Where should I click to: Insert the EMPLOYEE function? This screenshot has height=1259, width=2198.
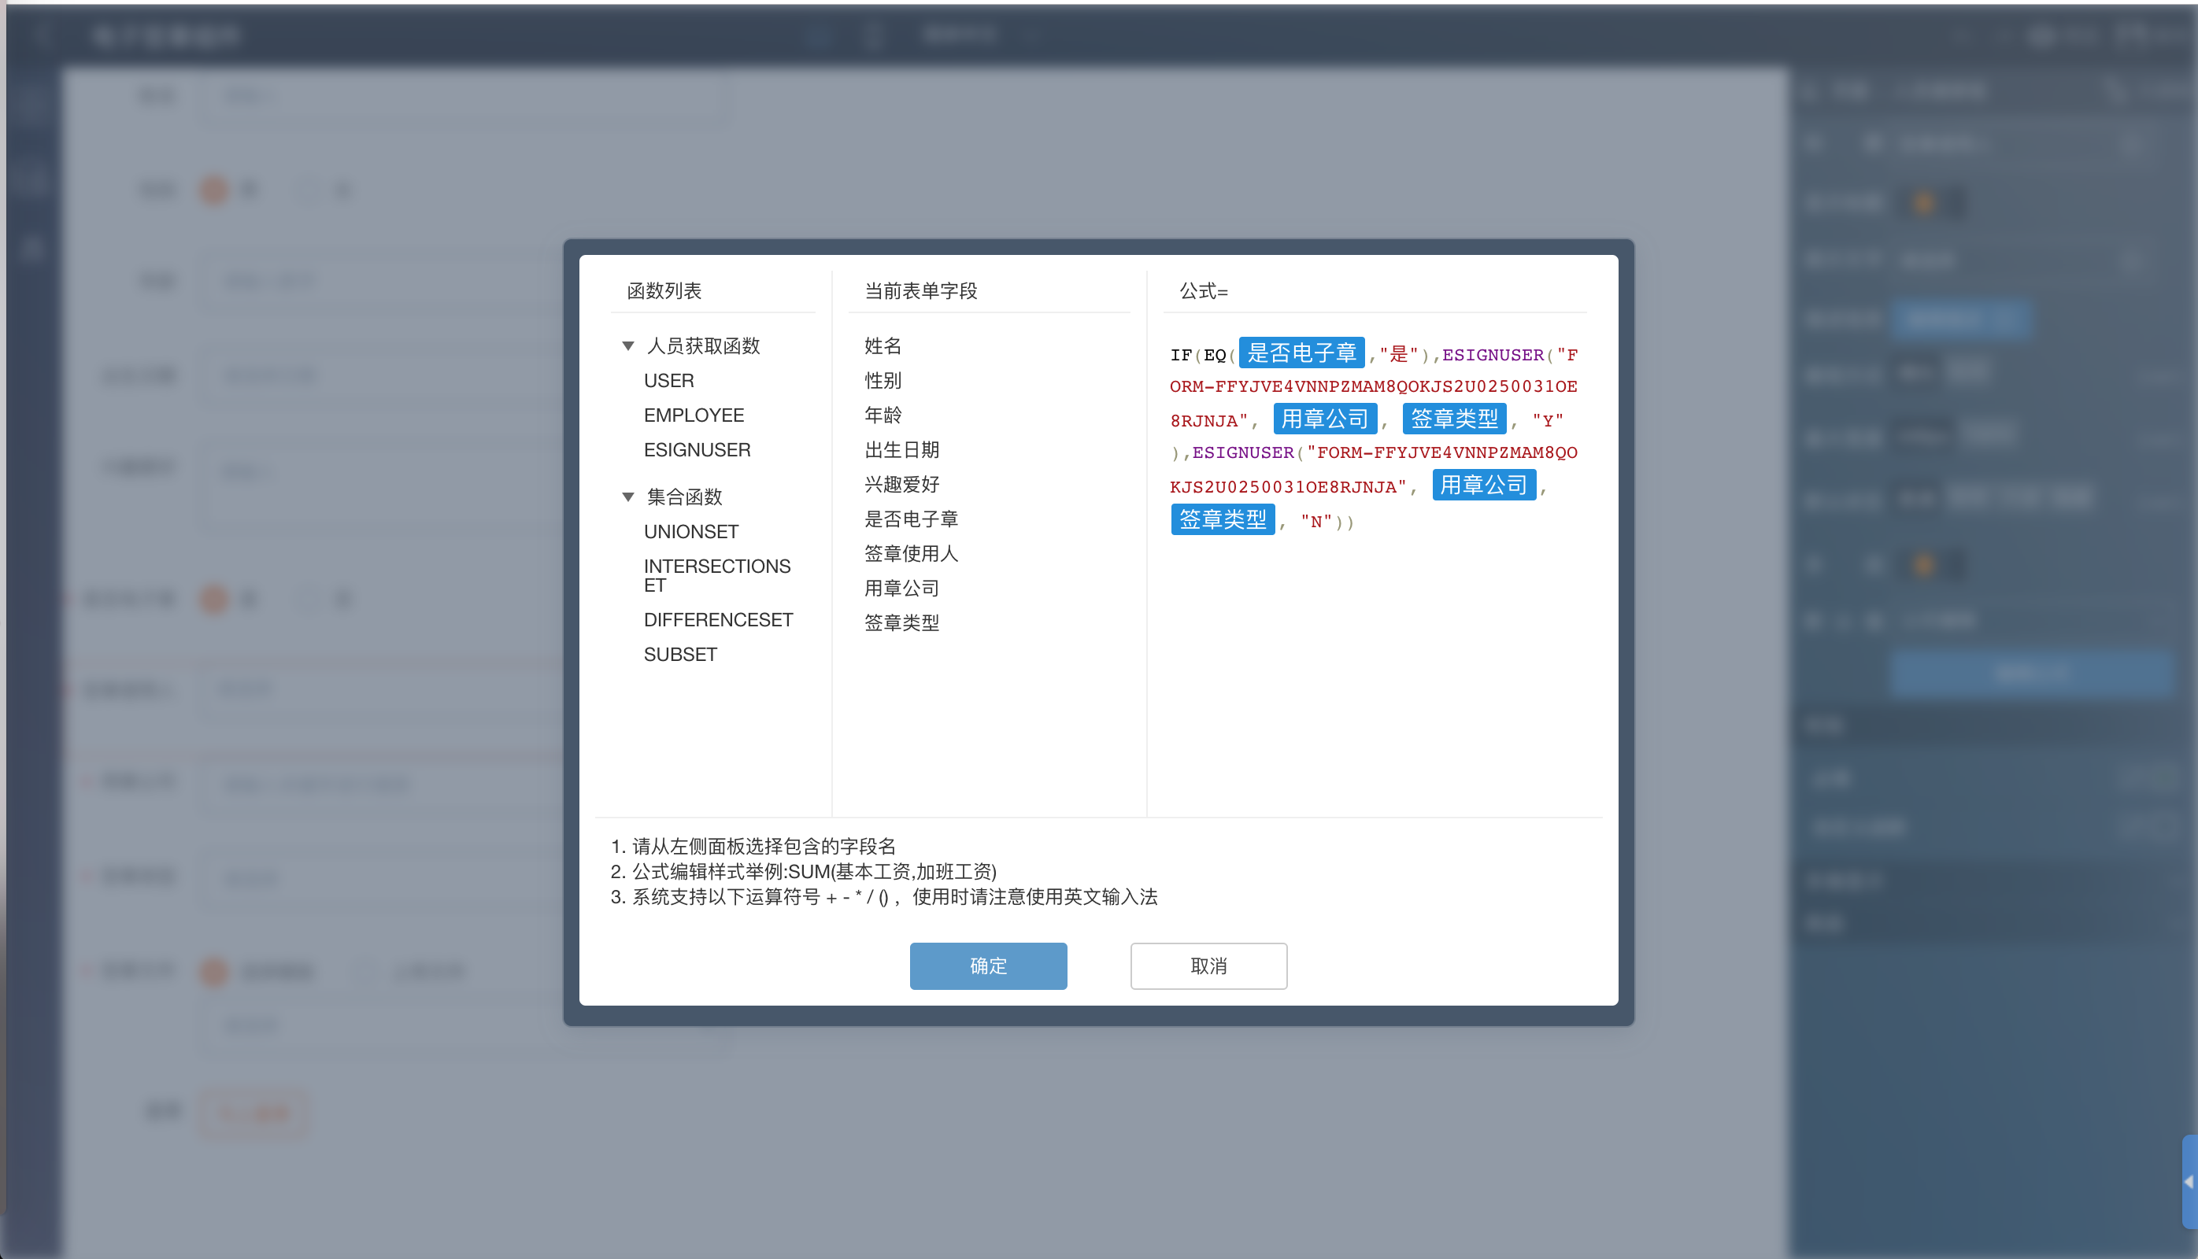click(694, 415)
